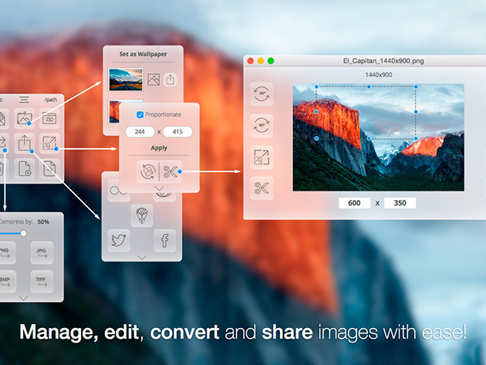Minimize the editor window with the yellow button
Image resolution: width=486 pixels, height=365 pixels.
(261, 61)
